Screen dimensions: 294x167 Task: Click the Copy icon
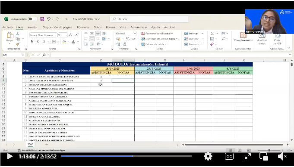click(18, 39)
